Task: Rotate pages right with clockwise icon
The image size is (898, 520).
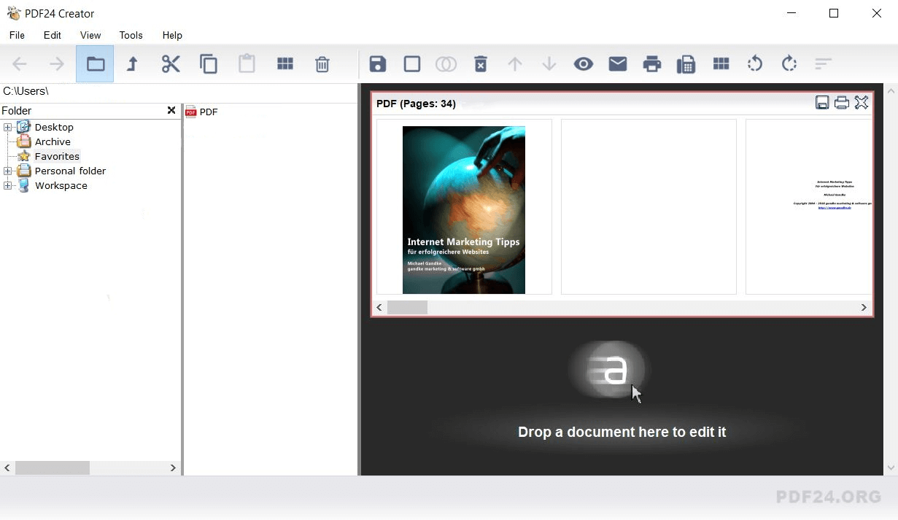Action: pos(789,64)
